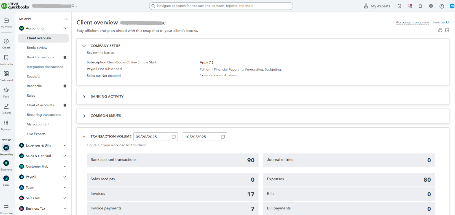Image resolution: width=455 pixels, height=215 pixels.
Task: Select Client overview in sidebar
Action: (x=43, y=38)
